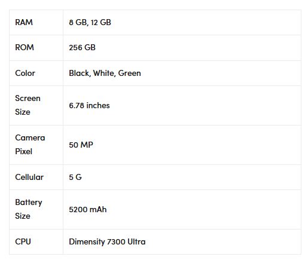Select the 256 GB storage value
The height and width of the screenshot is (263, 308).
click(82, 47)
